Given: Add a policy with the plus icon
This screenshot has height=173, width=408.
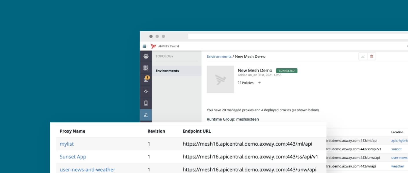Looking at the screenshot, I should click(x=259, y=83).
